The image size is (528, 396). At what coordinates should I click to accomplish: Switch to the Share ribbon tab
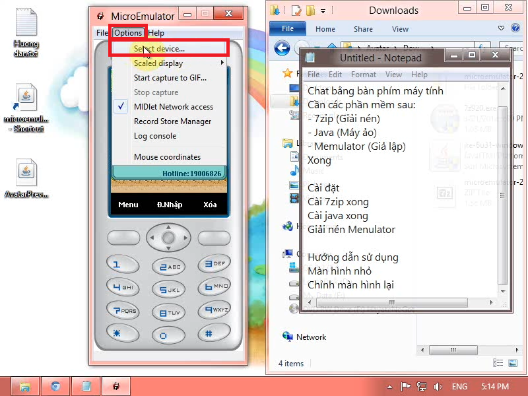point(363,29)
